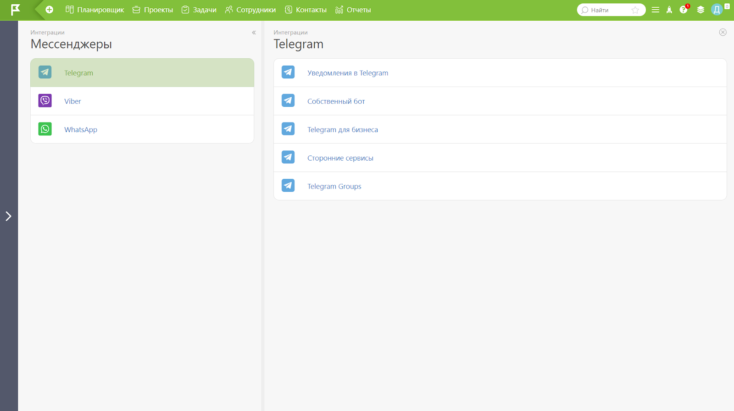
Task: Click the Telegram icon in messengers list
Action: coord(45,72)
